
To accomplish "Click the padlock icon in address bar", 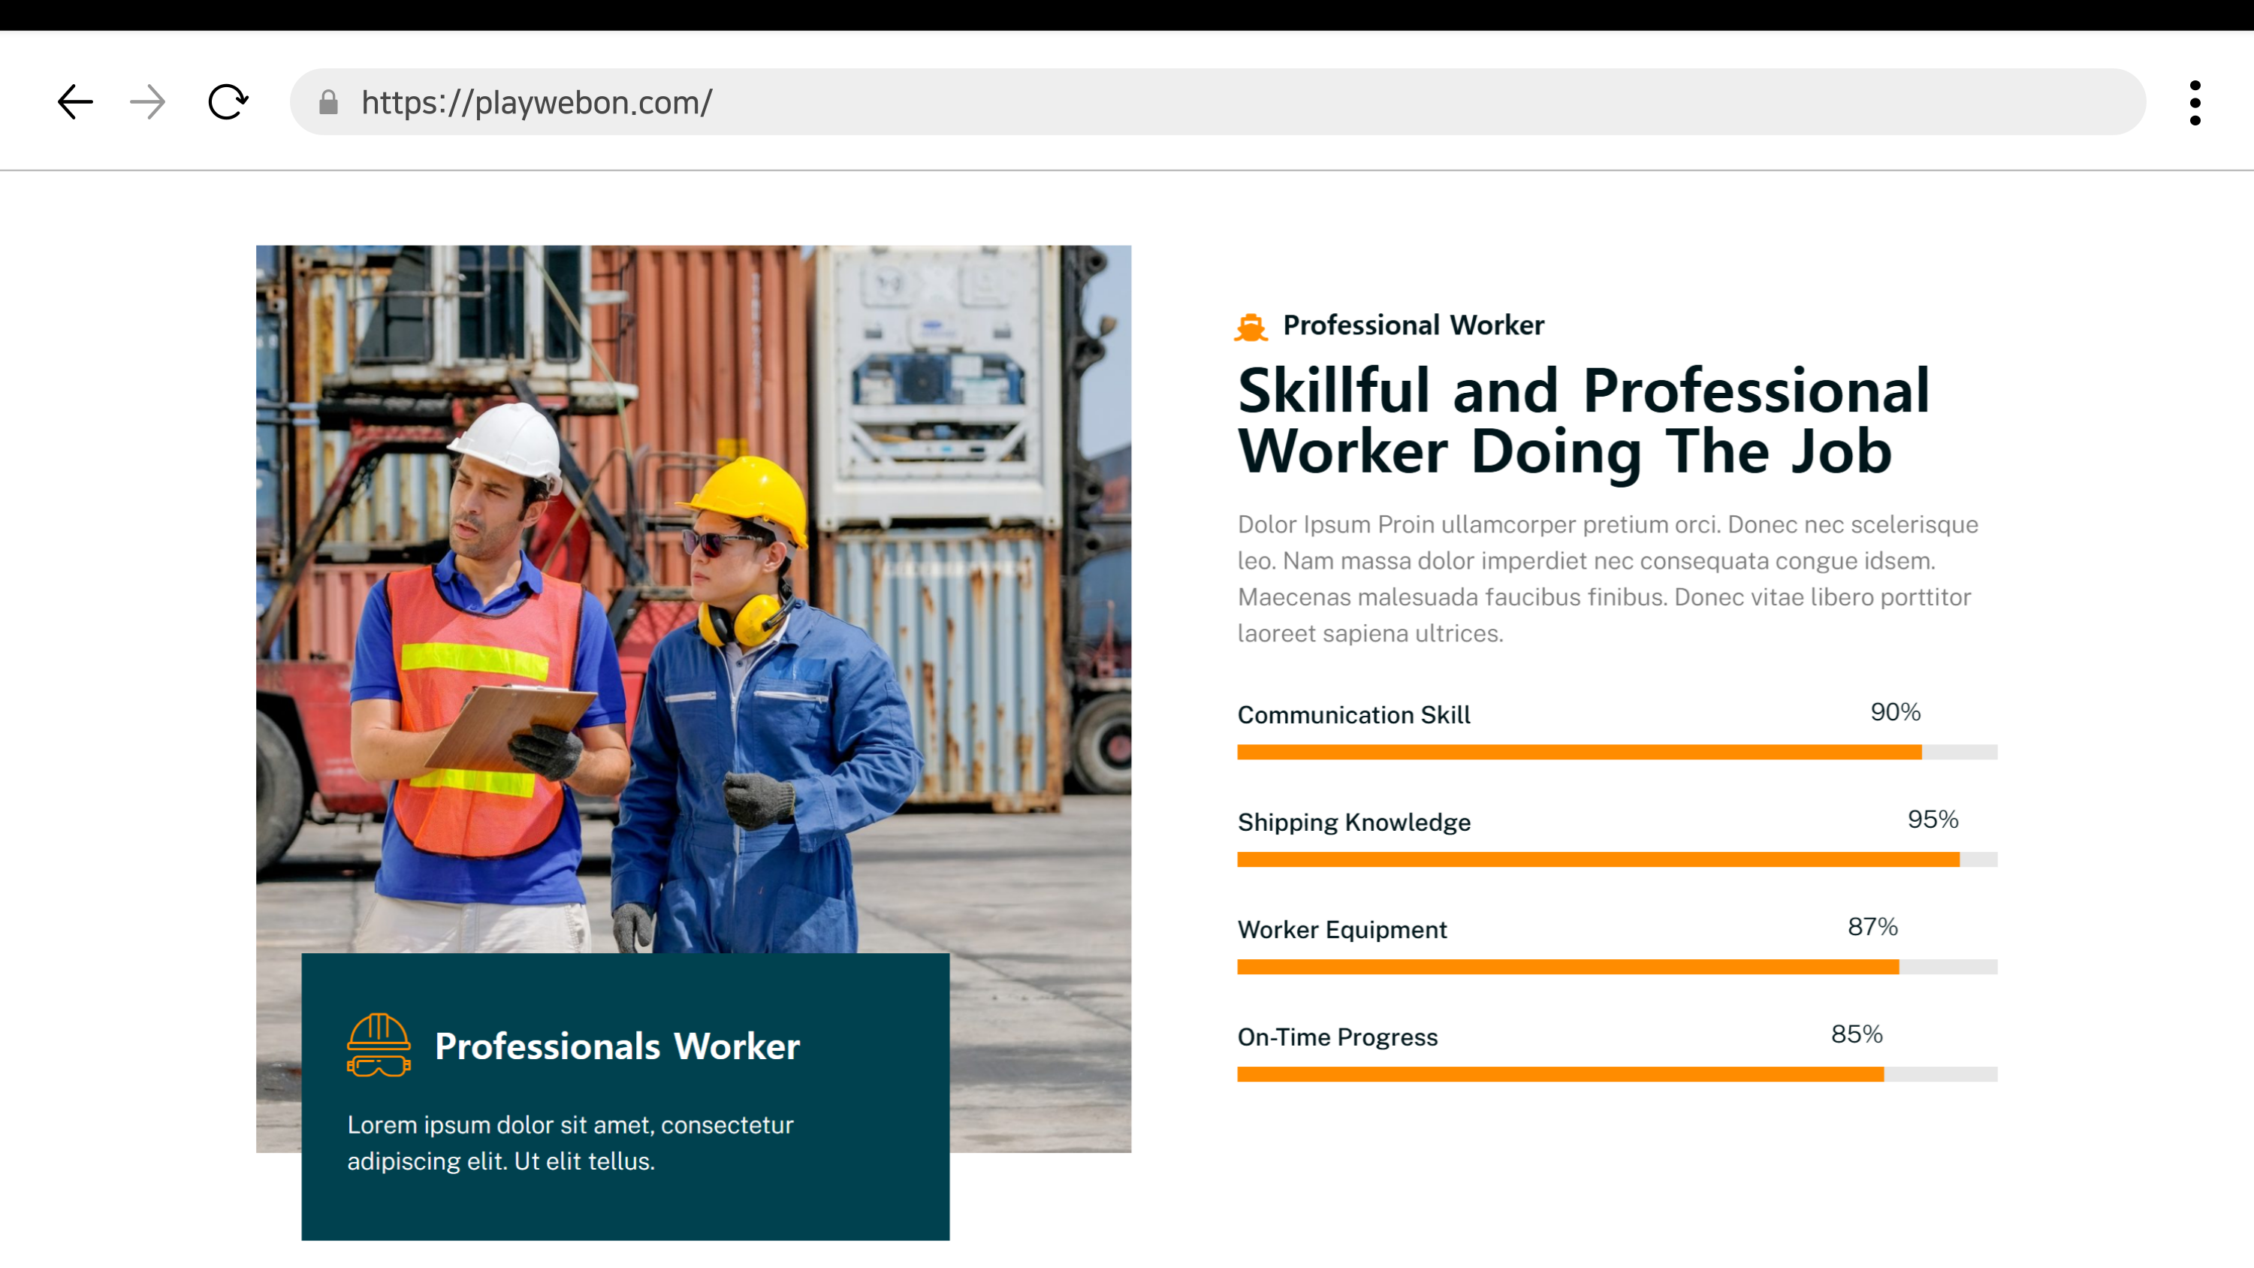I will click(328, 102).
